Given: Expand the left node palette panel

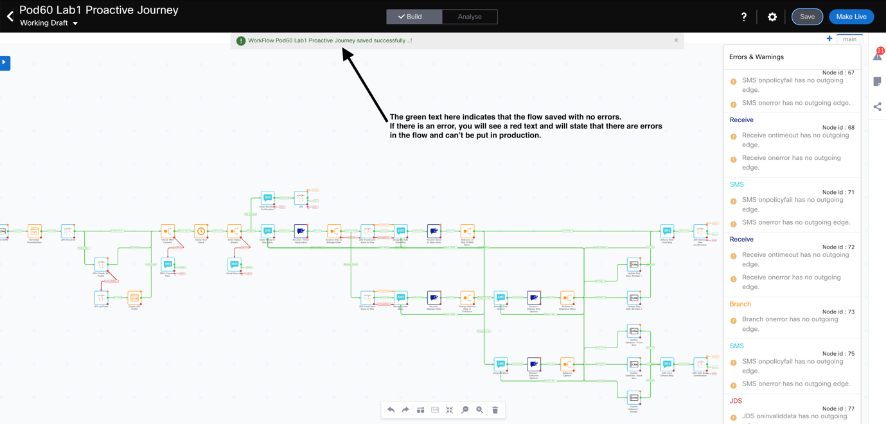Looking at the screenshot, I should [4, 62].
